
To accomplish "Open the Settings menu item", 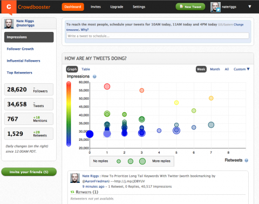I will 139,7.
